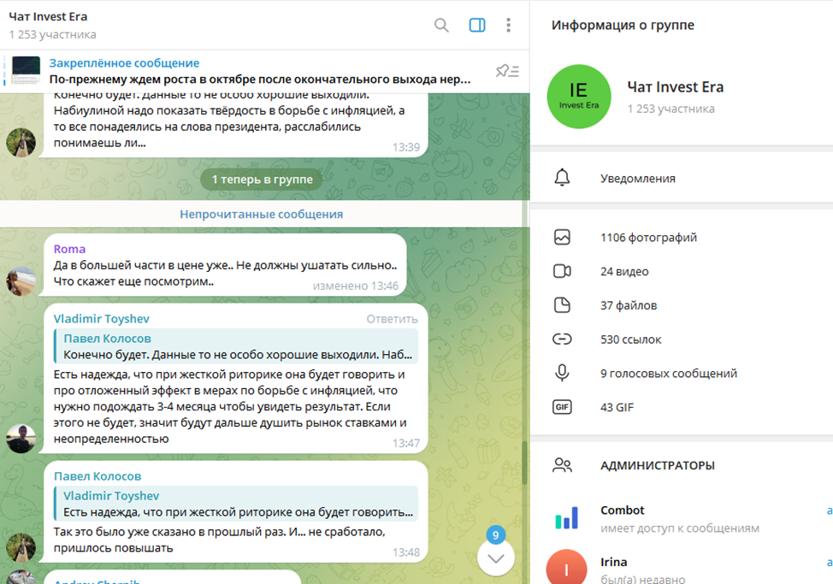Image resolution: width=833 pixels, height=584 pixels.
Task: Click the bell notifications icon
Action: pyautogui.click(x=562, y=177)
